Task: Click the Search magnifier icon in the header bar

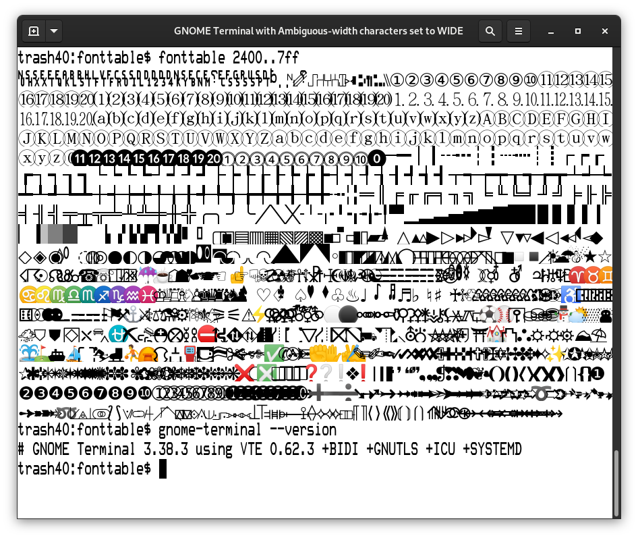Action: click(490, 30)
